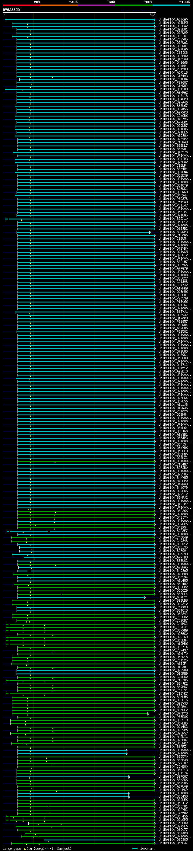
Task: Select the UniRef100_B8LP42 label
Action: click(173, 26)
